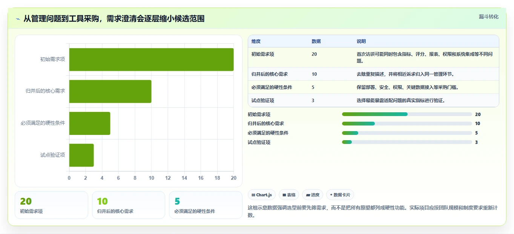The image size is (514, 234).
Task: Click the 说明 column header
Action: (x=361, y=41)
